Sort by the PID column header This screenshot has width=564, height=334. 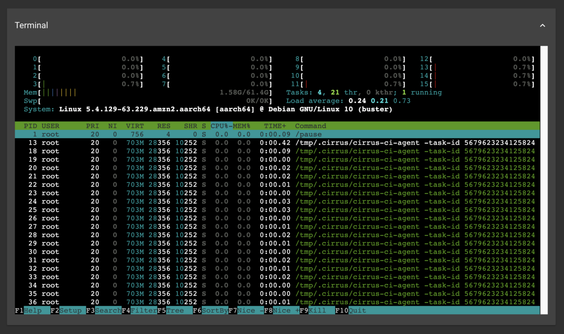pyautogui.click(x=30, y=126)
